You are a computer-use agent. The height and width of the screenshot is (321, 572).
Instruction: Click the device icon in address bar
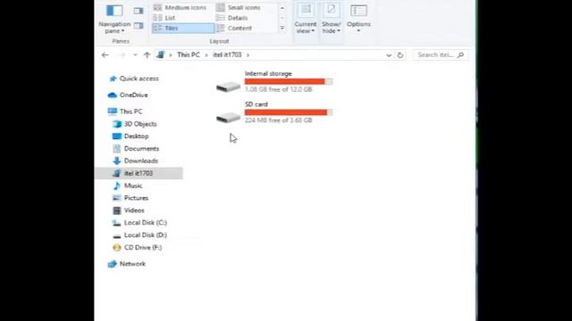click(160, 54)
